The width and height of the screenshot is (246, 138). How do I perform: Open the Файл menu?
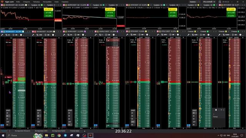pyautogui.click(x=18, y=2)
